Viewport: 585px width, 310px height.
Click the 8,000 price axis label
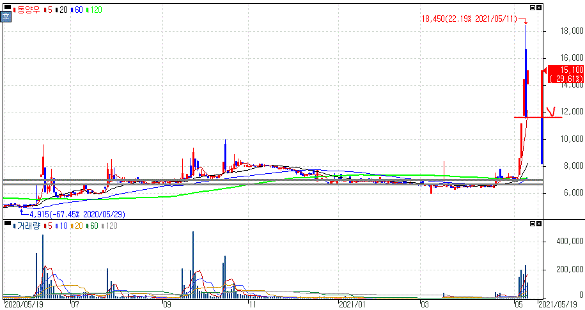tap(573, 166)
